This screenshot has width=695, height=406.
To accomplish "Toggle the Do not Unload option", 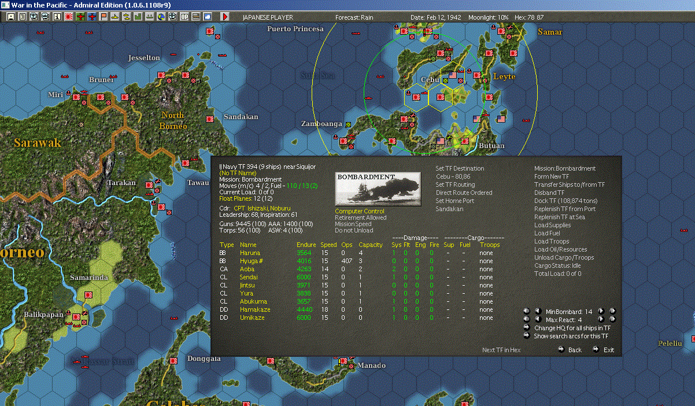I will click(354, 230).
